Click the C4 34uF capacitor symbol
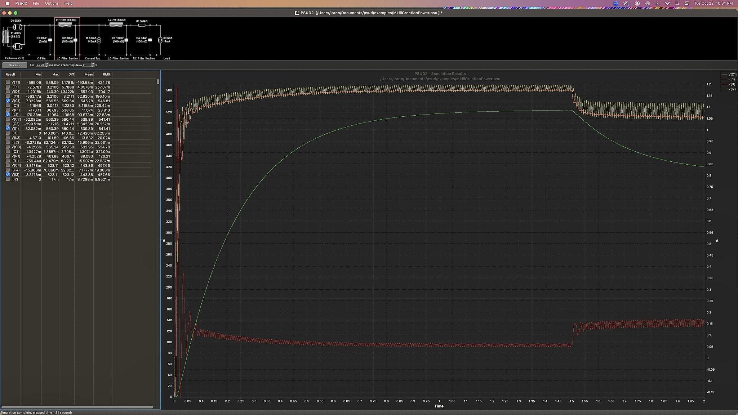738x415 pixels. 150,40
